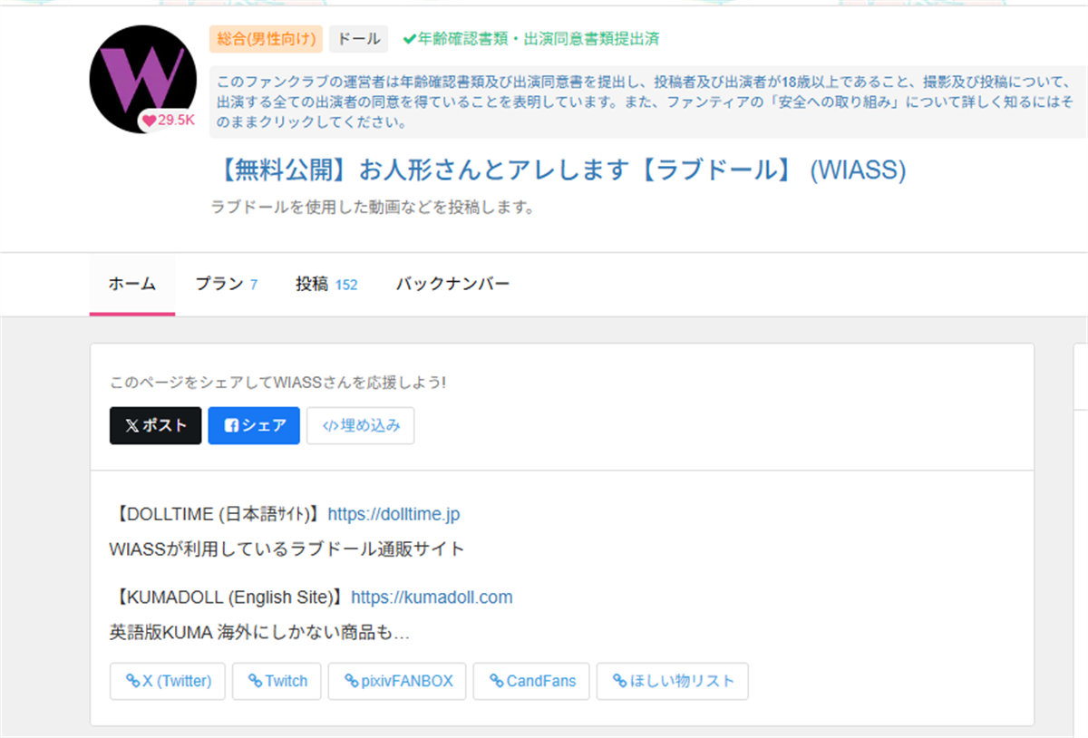This screenshot has width=1088, height=738.
Task: Open the Twitch channel link
Action: coord(277,681)
